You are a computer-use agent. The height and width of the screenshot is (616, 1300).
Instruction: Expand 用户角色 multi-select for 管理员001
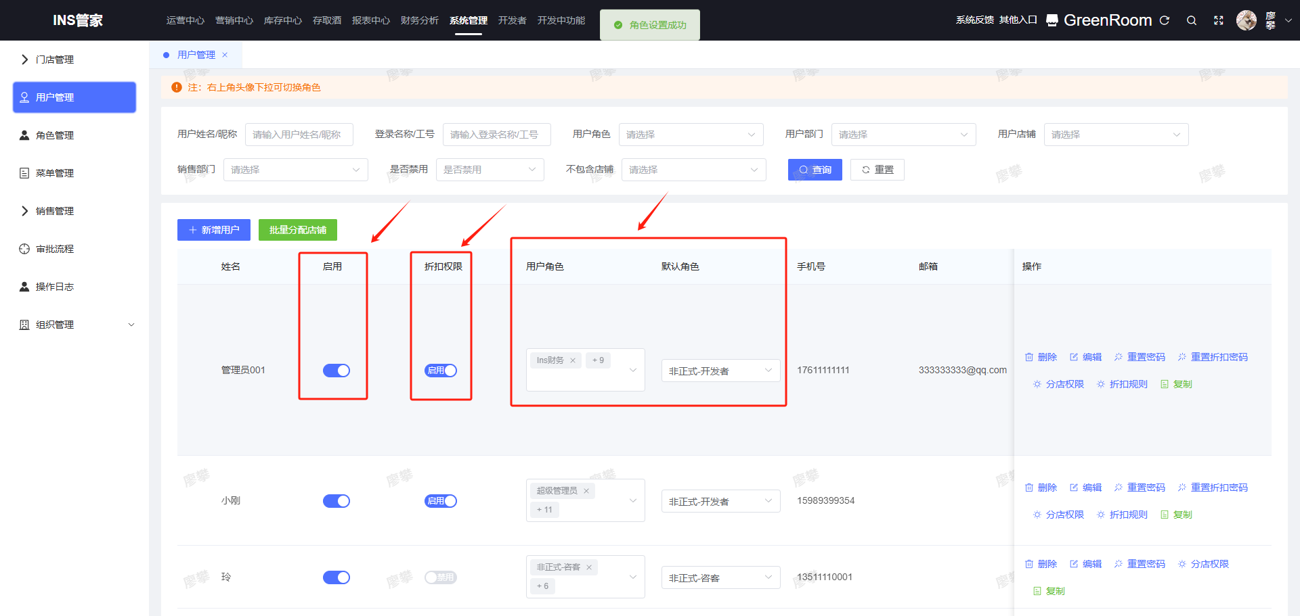pos(586,370)
